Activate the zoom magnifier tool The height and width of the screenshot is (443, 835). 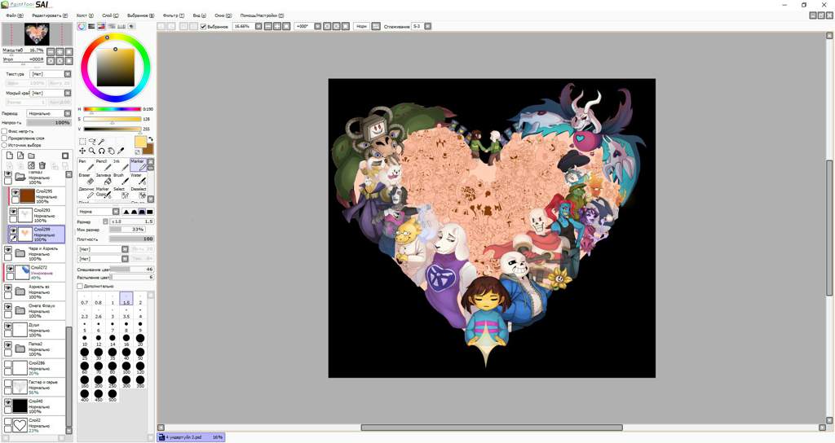pyautogui.click(x=92, y=151)
